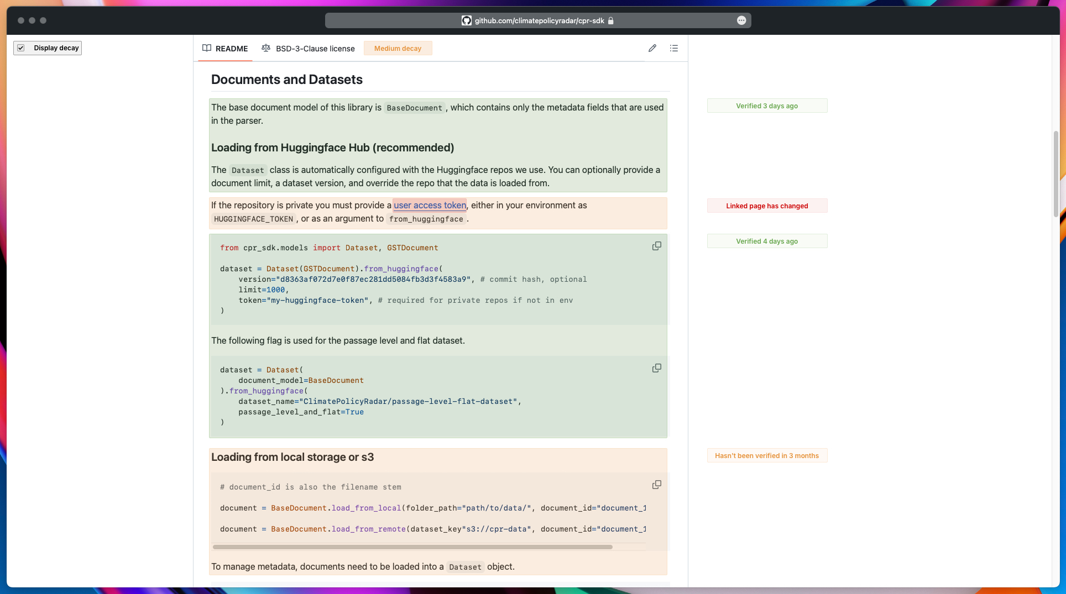Image resolution: width=1066 pixels, height=594 pixels.
Task: Click Hasn't been verified in 3 months notice
Action: point(767,456)
